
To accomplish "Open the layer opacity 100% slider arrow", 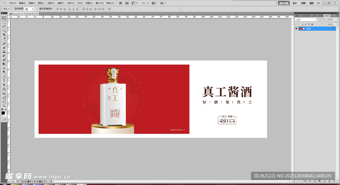I will [x=335, y=20].
